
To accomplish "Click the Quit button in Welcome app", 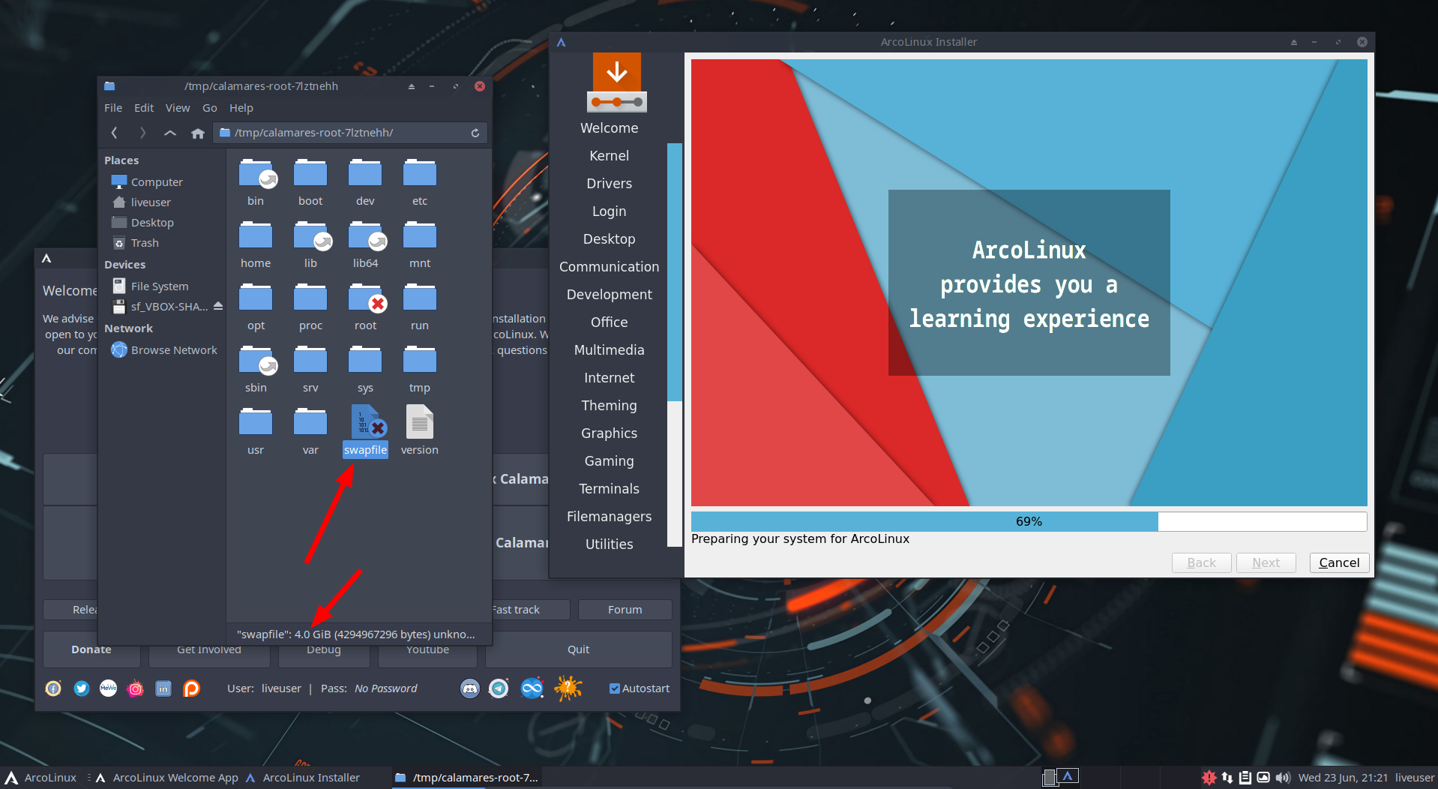I will tap(578, 649).
